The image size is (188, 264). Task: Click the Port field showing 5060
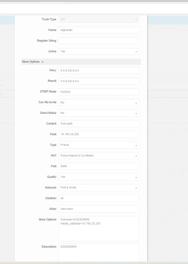[x=99, y=166]
